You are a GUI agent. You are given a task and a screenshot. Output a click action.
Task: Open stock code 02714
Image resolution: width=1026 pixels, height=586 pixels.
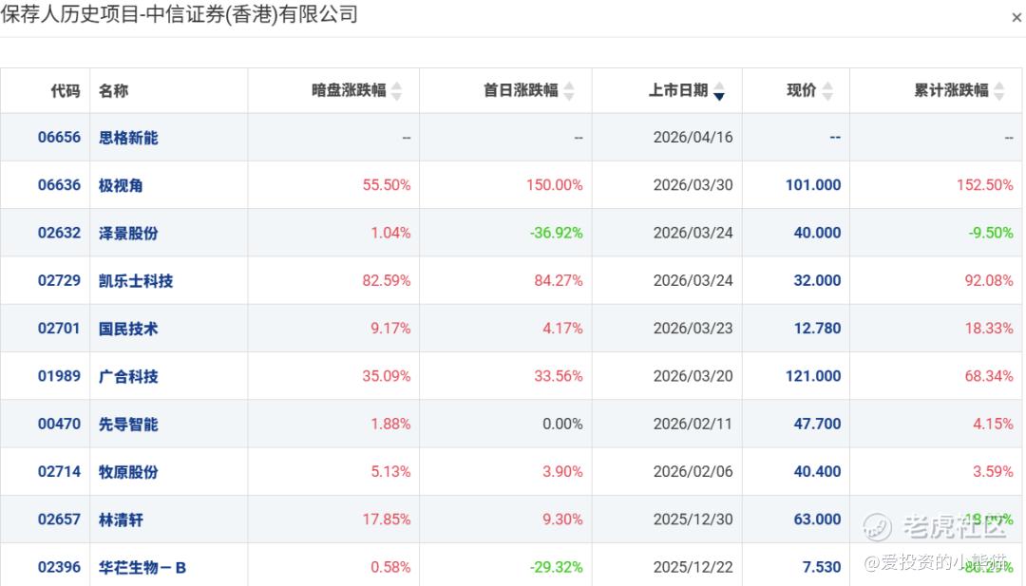pos(59,471)
